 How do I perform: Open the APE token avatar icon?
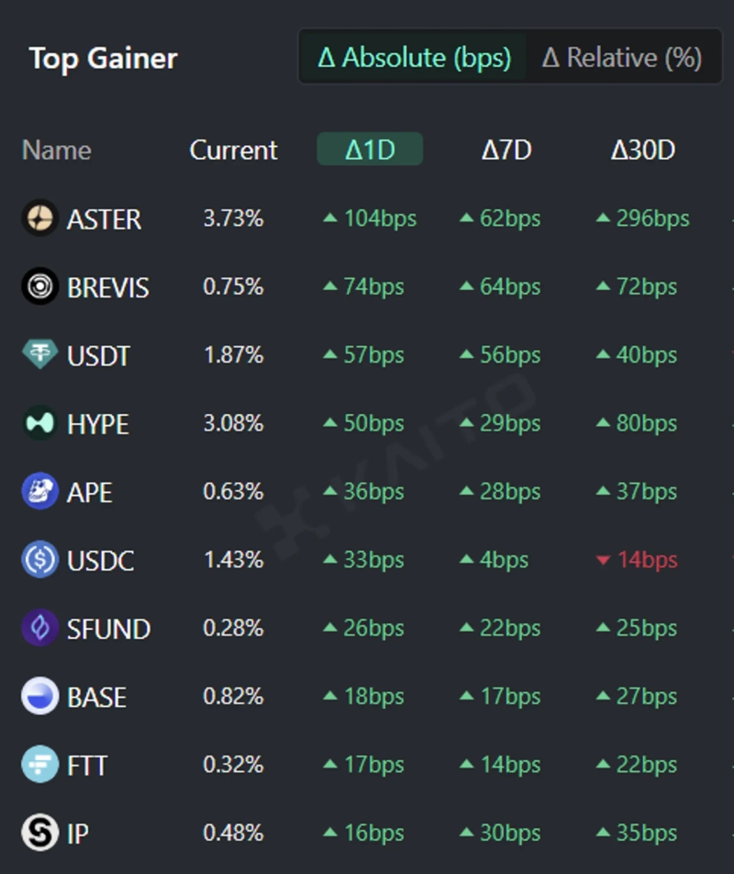[39, 491]
